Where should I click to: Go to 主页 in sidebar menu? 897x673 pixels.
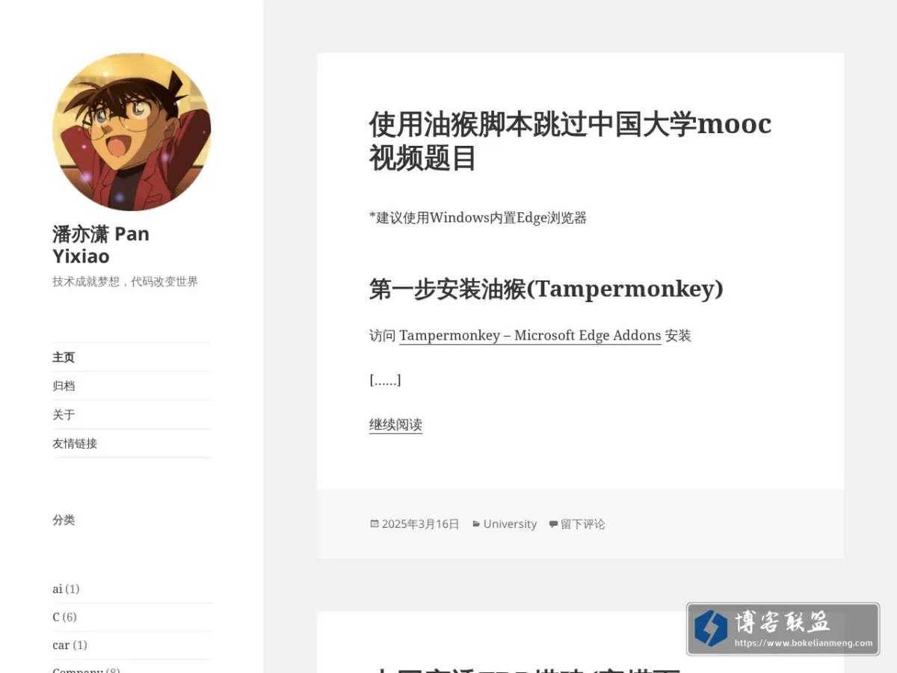pos(64,357)
